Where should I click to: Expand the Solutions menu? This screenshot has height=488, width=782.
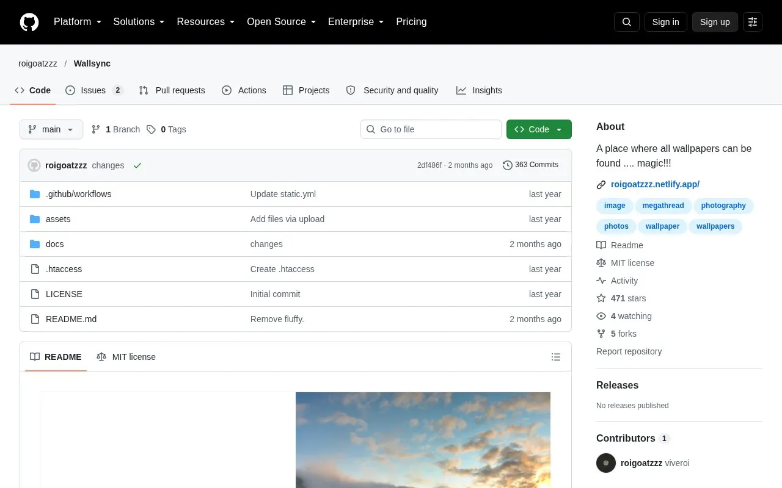pyautogui.click(x=139, y=22)
